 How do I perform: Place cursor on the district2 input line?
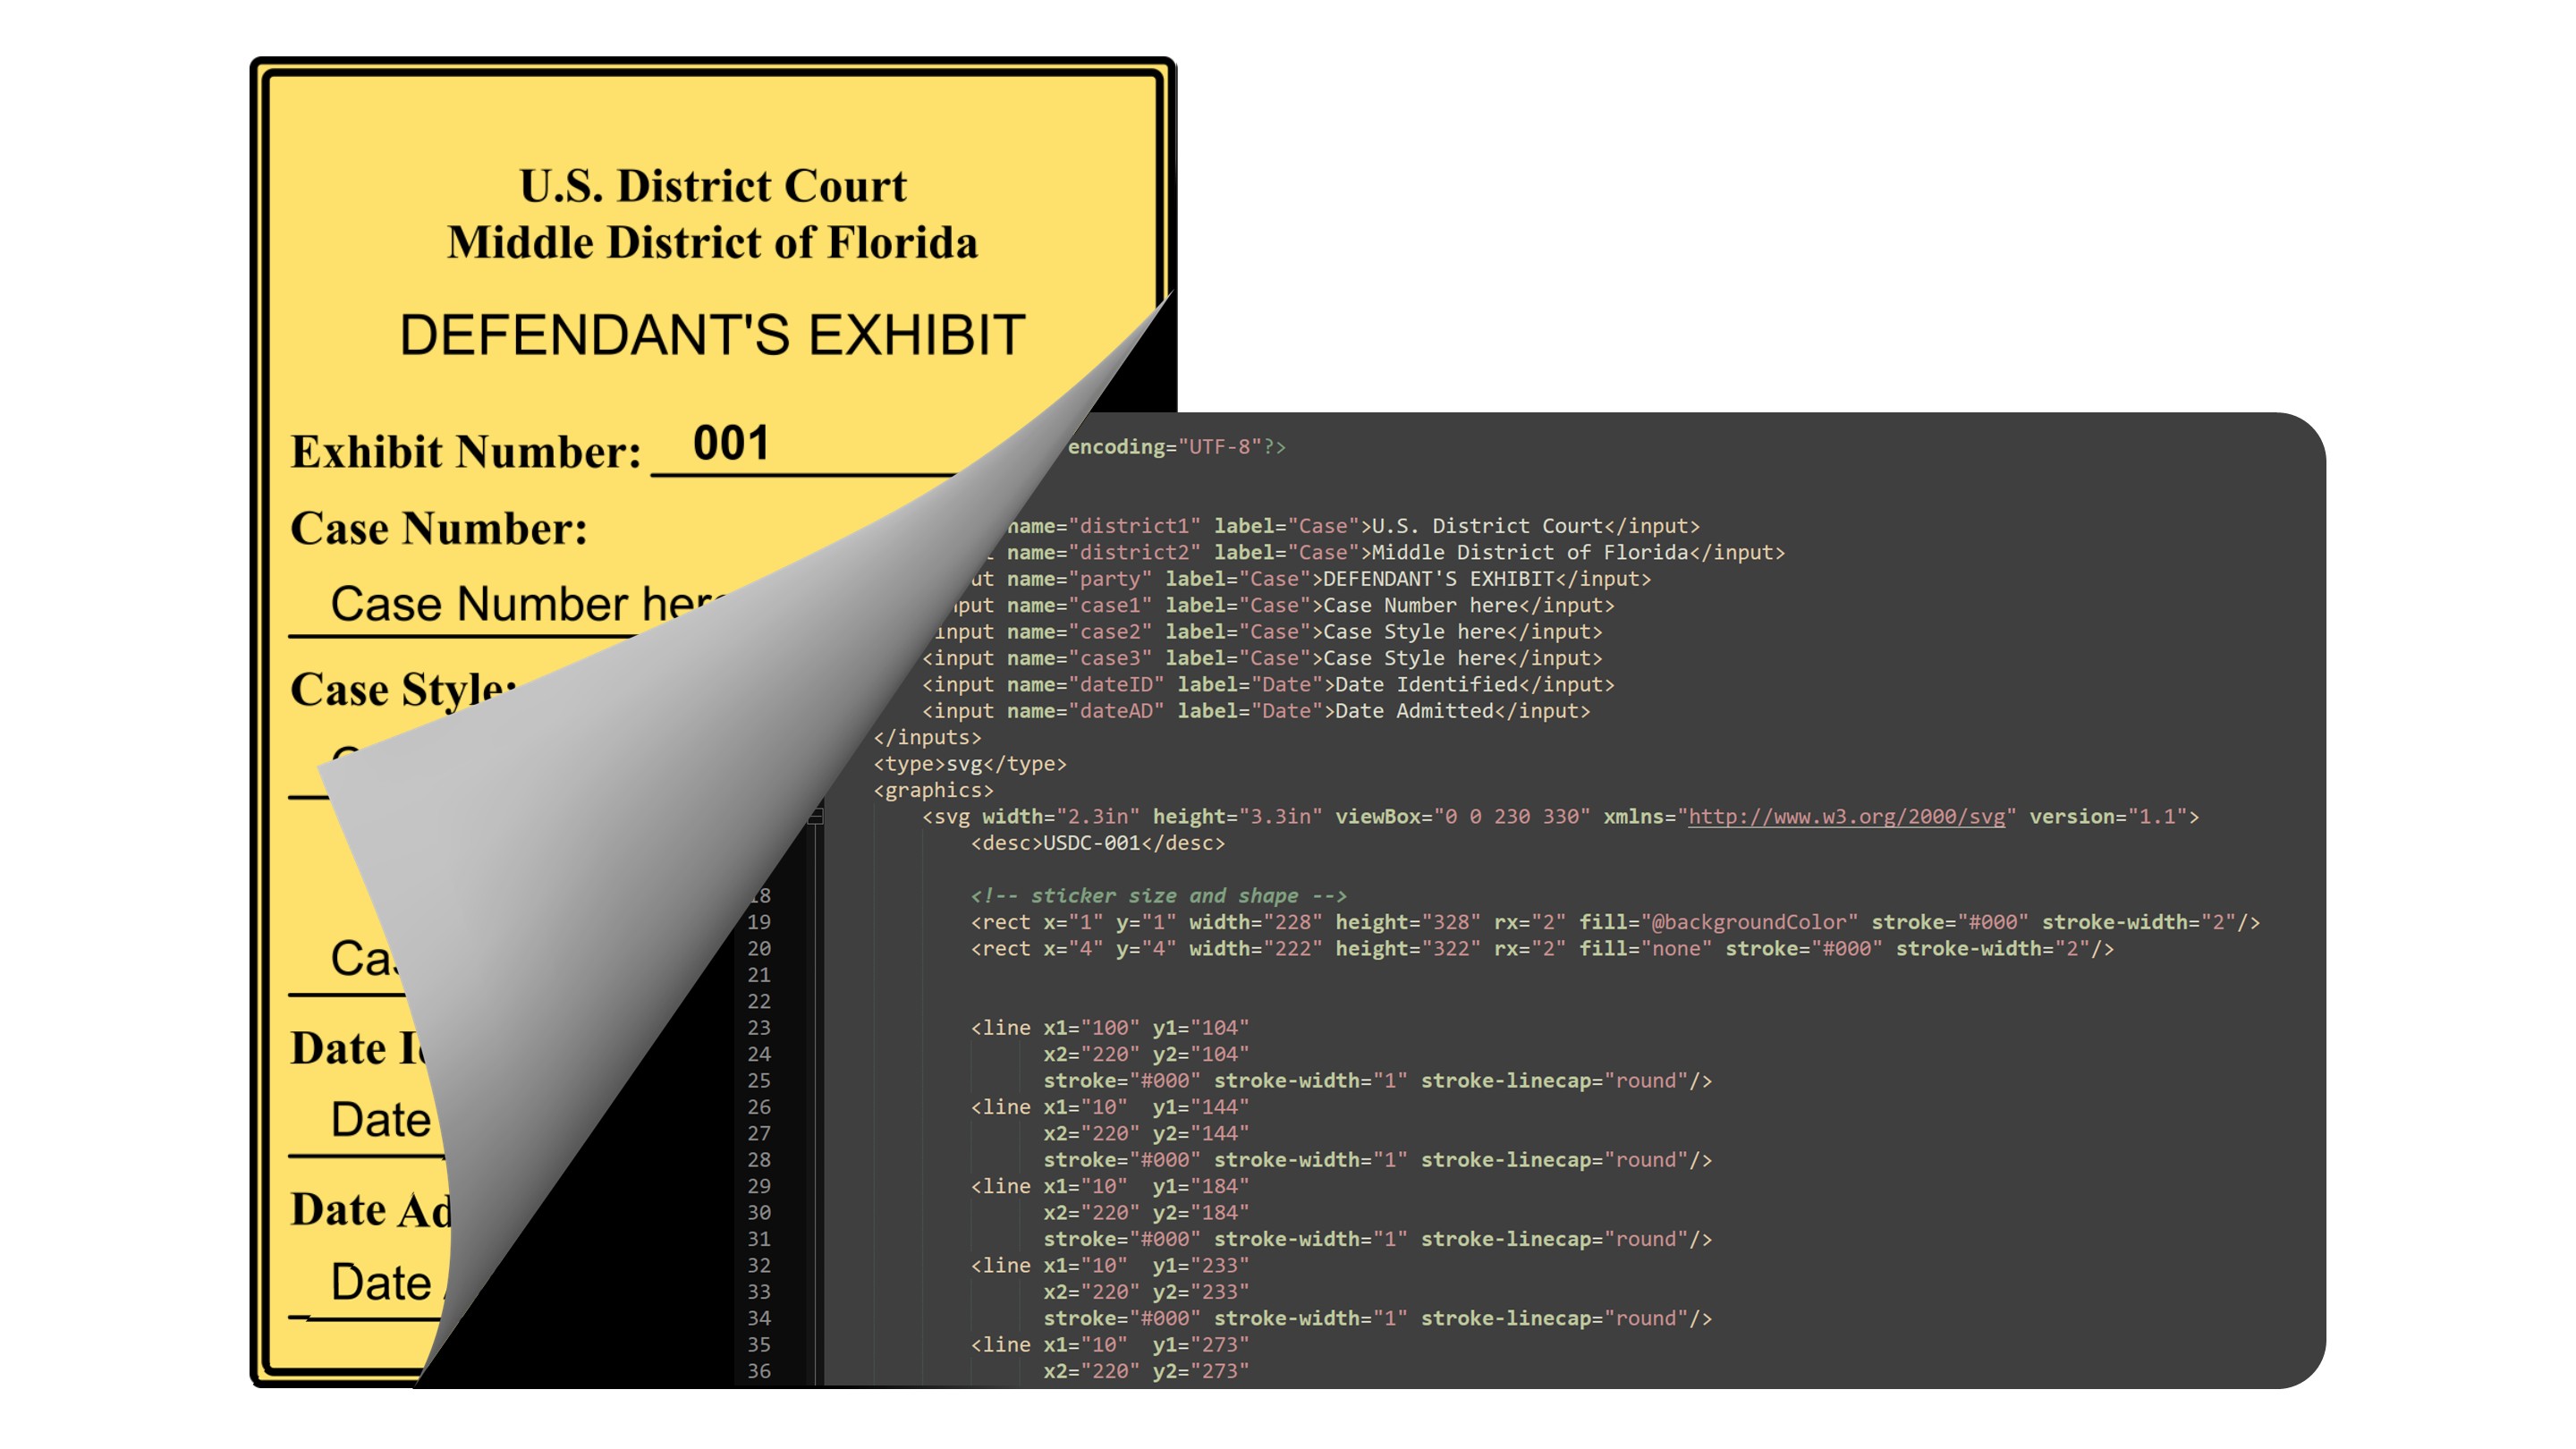click(x=1390, y=552)
